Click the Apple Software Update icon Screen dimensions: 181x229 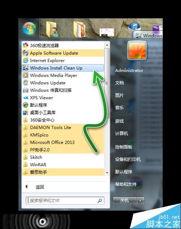point(25,53)
